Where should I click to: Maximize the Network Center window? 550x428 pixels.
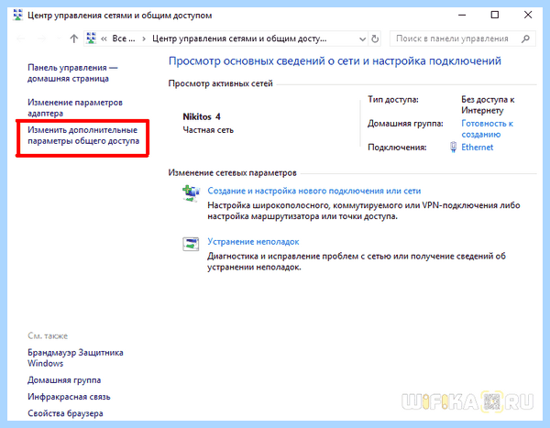coord(495,15)
